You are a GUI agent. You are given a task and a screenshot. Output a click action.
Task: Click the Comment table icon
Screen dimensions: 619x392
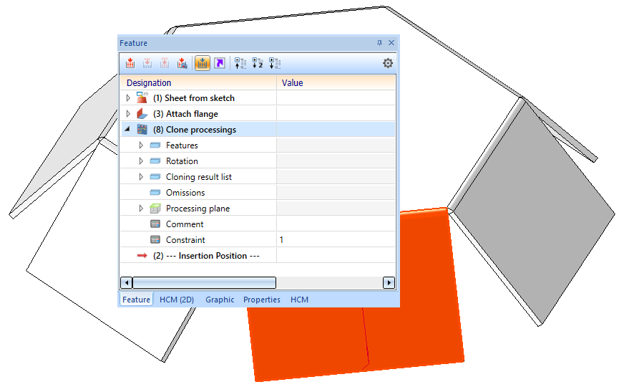[x=155, y=224]
